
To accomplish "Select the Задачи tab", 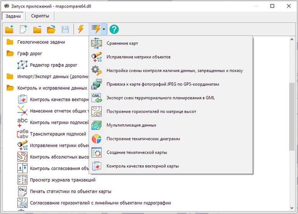I will tap(13, 16).
